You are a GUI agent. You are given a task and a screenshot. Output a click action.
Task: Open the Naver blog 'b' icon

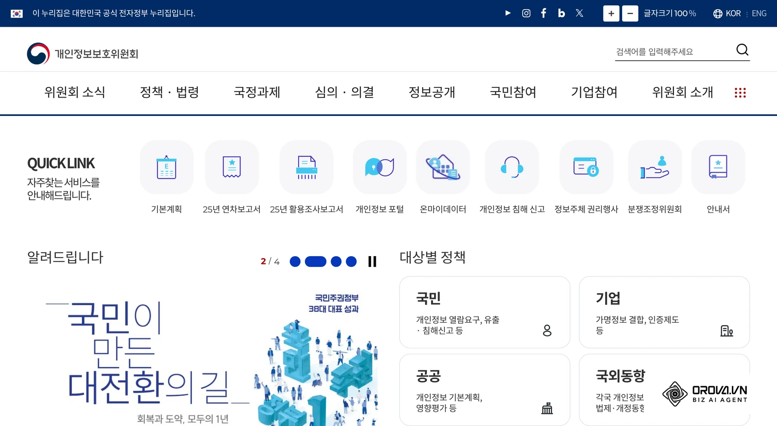coord(561,13)
